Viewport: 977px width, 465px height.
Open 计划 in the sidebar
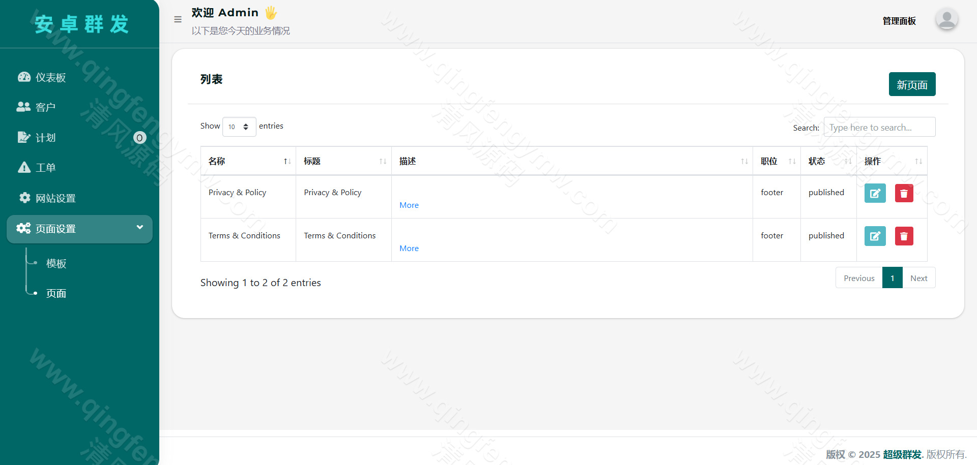coord(79,138)
